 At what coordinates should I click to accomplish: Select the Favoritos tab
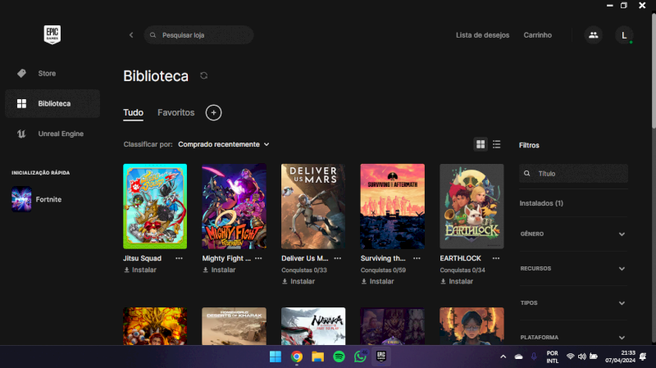(175, 112)
